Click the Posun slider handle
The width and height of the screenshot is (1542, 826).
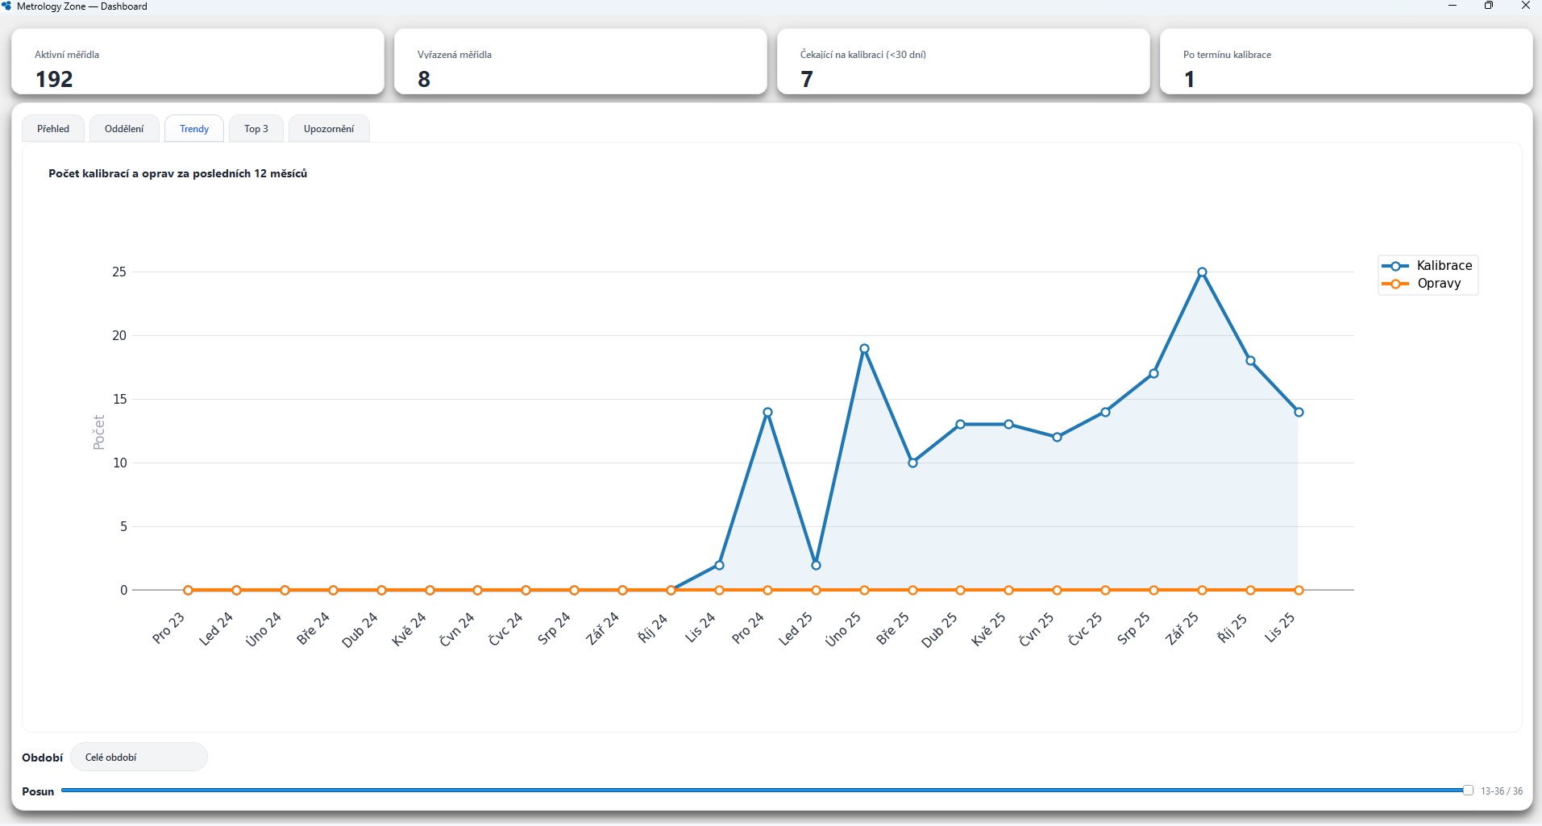(1468, 791)
